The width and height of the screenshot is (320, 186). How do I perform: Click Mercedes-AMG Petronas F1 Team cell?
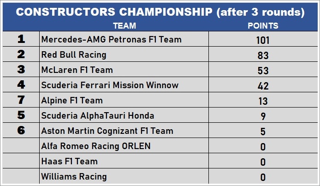tap(124, 39)
